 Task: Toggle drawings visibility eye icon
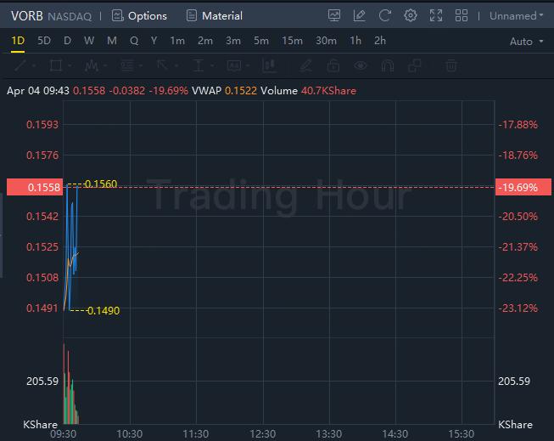[x=361, y=65]
